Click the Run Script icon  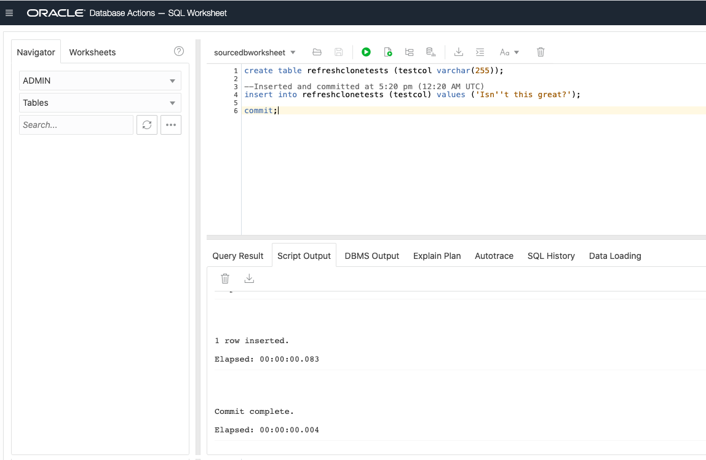coord(387,52)
